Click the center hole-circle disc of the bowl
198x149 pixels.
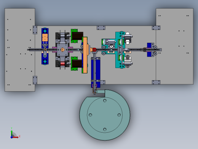(x=105, y=115)
